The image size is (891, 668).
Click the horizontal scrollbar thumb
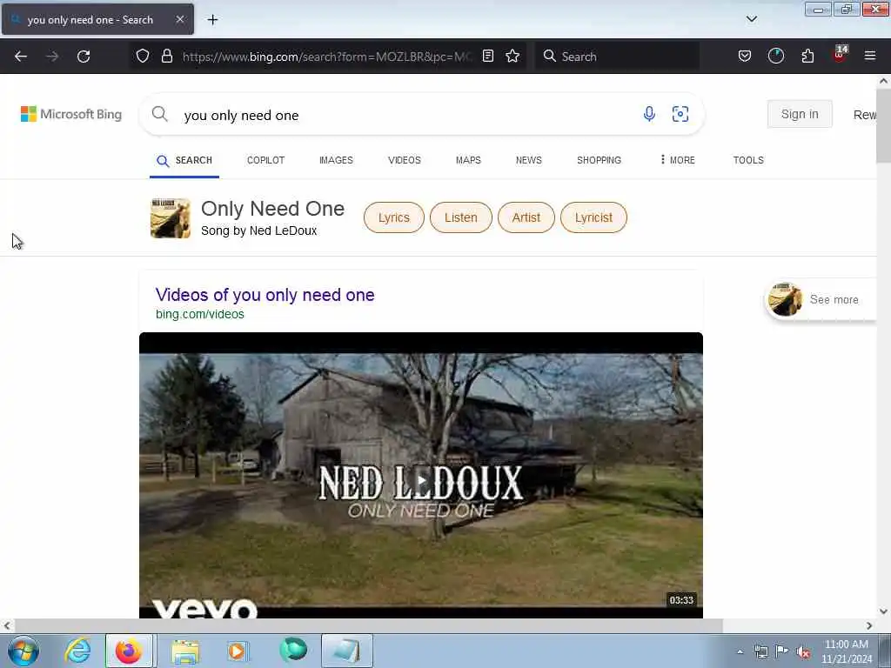[x=368, y=625]
